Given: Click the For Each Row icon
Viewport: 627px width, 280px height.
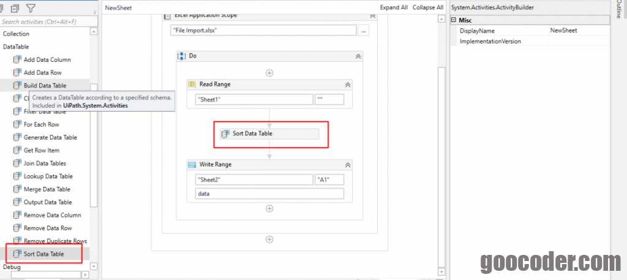Looking at the screenshot, I should click(x=17, y=124).
